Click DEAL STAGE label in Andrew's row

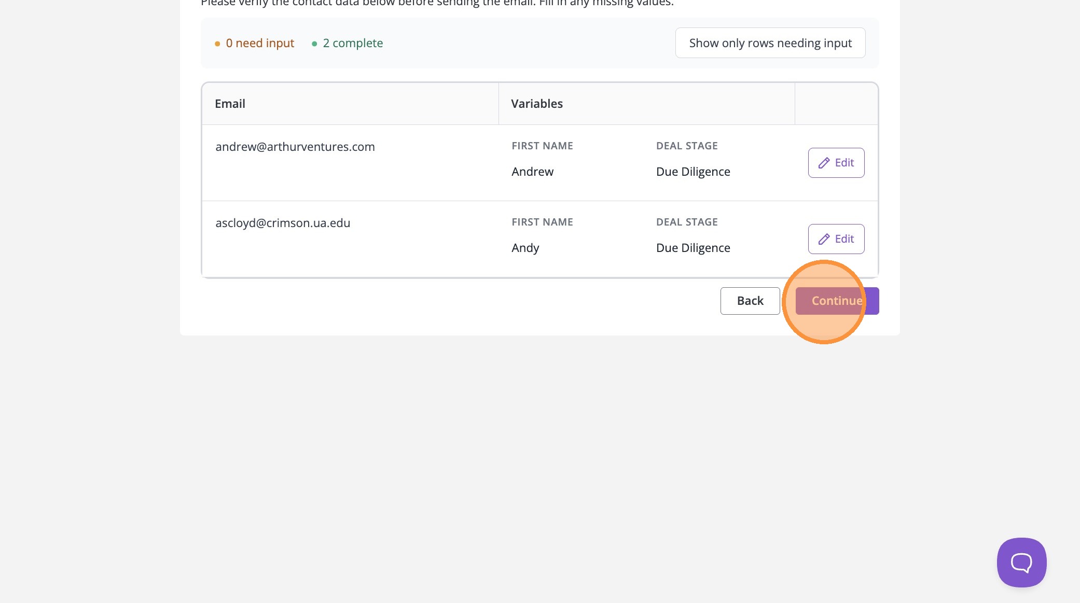tap(686, 146)
